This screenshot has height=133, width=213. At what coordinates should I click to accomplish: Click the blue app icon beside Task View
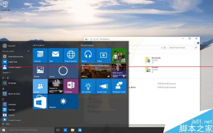click(x=65, y=130)
